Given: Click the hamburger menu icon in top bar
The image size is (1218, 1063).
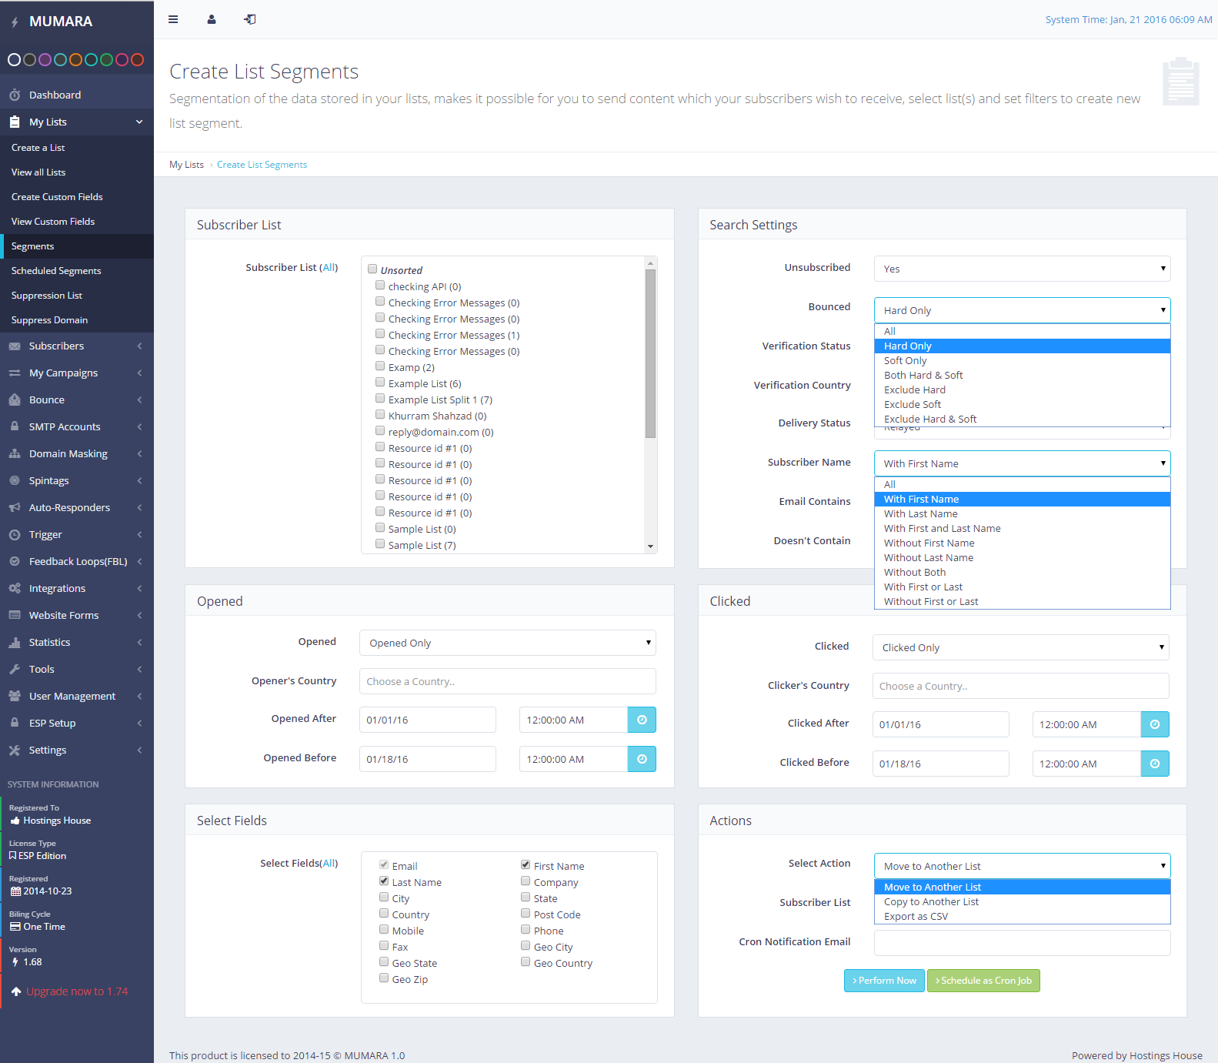Looking at the screenshot, I should (173, 19).
